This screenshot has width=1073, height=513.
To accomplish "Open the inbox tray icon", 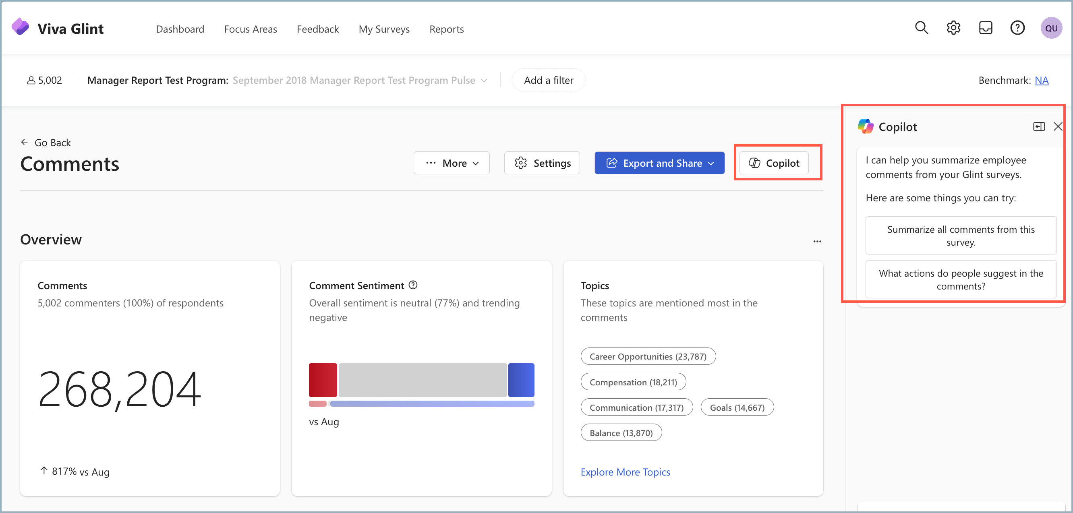I will pos(985,28).
